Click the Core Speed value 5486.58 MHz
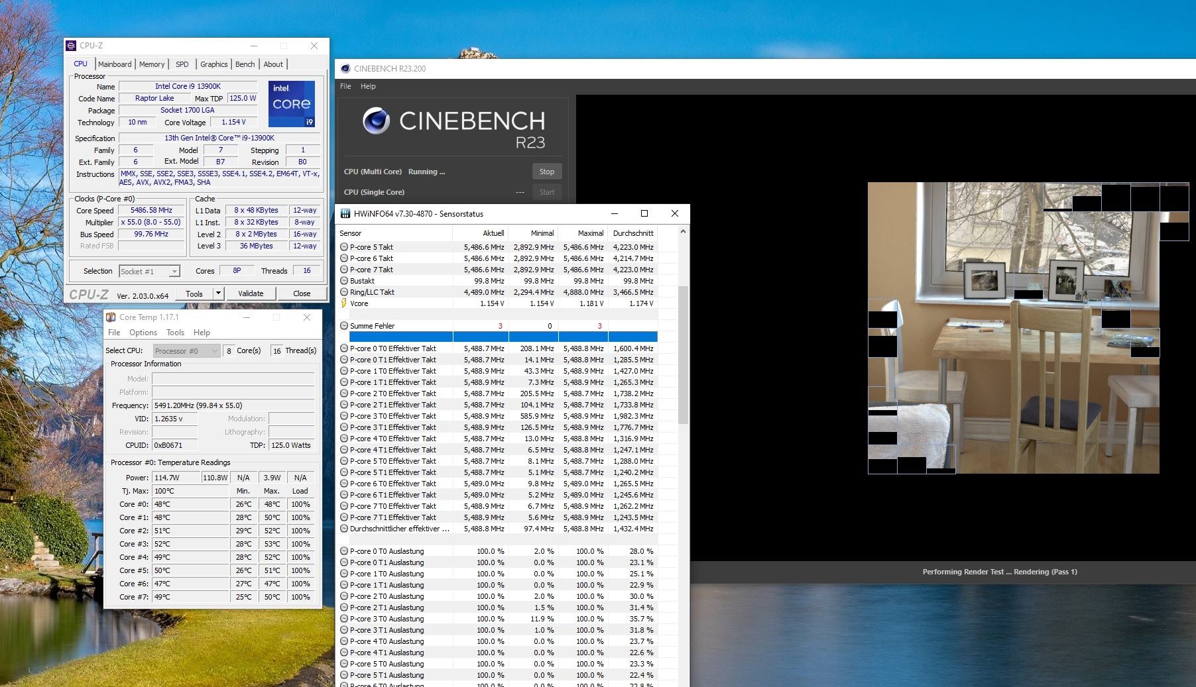 pos(151,211)
